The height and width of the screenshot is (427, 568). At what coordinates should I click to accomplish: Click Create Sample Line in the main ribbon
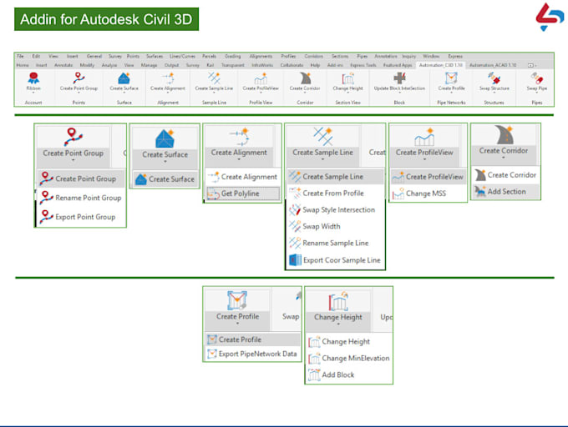tap(214, 82)
